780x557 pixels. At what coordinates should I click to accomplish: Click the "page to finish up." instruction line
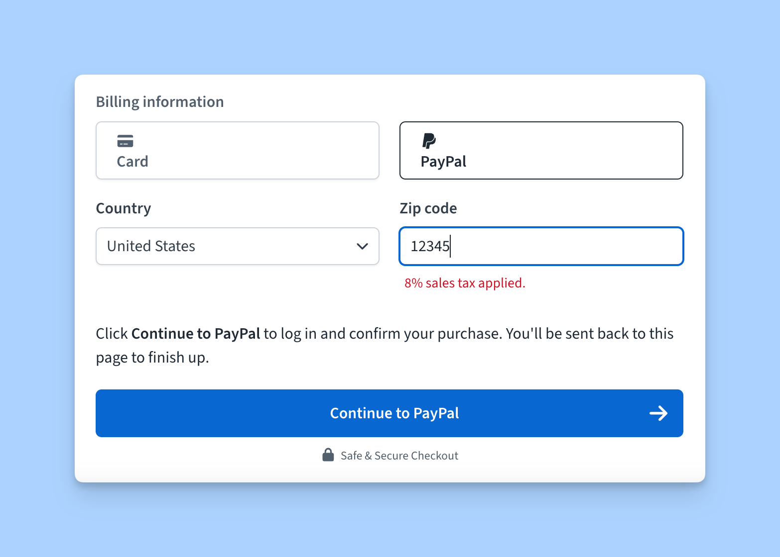(x=152, y=358)
